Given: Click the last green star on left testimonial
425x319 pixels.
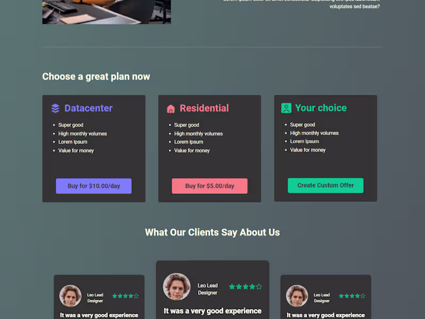Looking at the screenshot, I should (131, 296).
